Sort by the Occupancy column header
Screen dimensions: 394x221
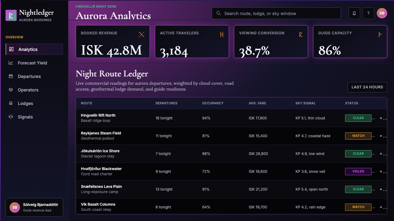coord(213,103)
